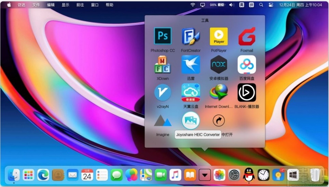This screenshot has width=329, height=187.
Task: Open 百度网盘 app
Action: tap(247, 64)
